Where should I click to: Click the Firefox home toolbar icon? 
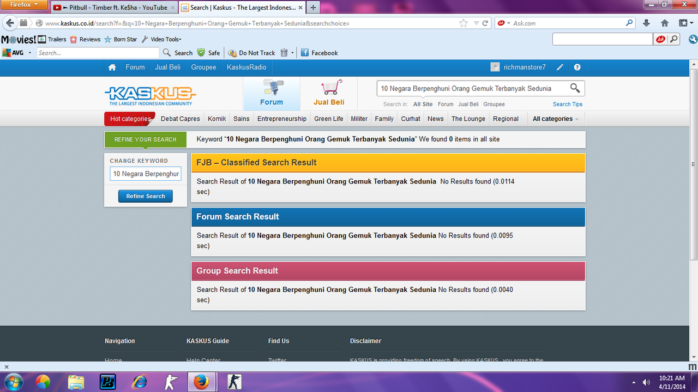point(664,23)
